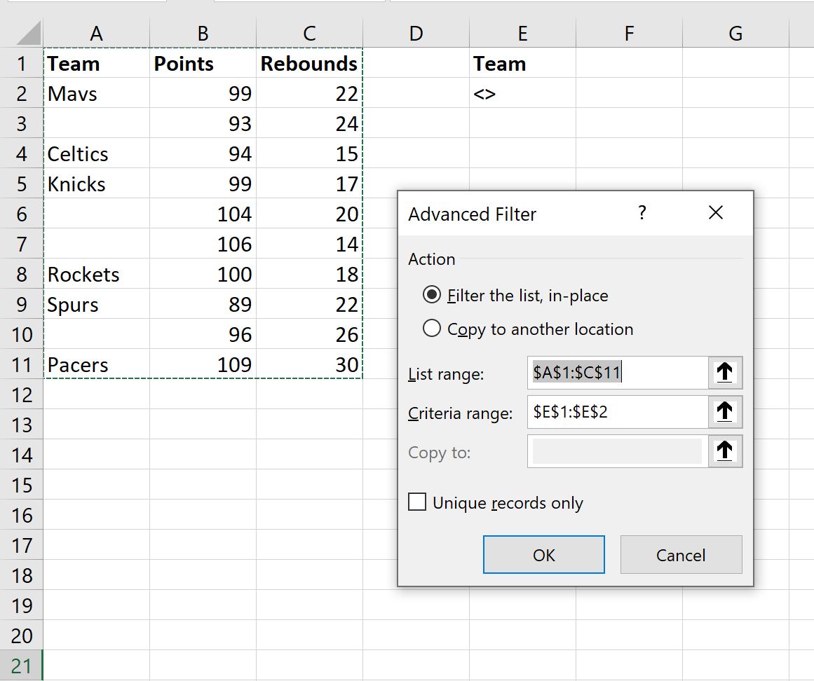Viewport: 814px width, 681px height.
Task: Select column header B
Action: pyautogui.click(x=202, y=32)
